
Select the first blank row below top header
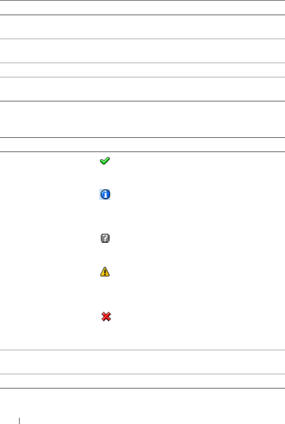pos(142,27)
